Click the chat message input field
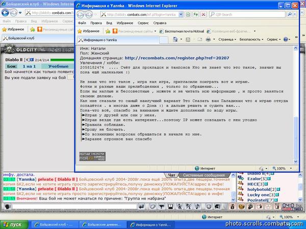 [x=74, y=207]
